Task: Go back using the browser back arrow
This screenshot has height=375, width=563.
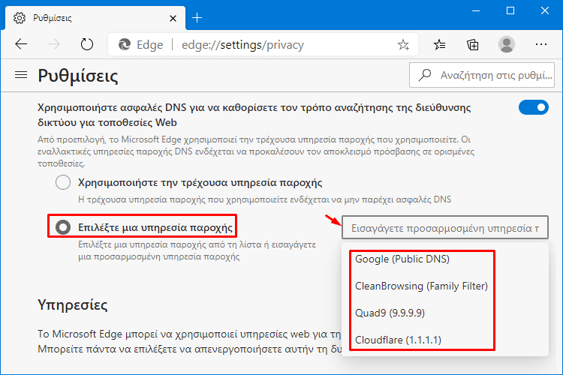Action: (21, 44)
